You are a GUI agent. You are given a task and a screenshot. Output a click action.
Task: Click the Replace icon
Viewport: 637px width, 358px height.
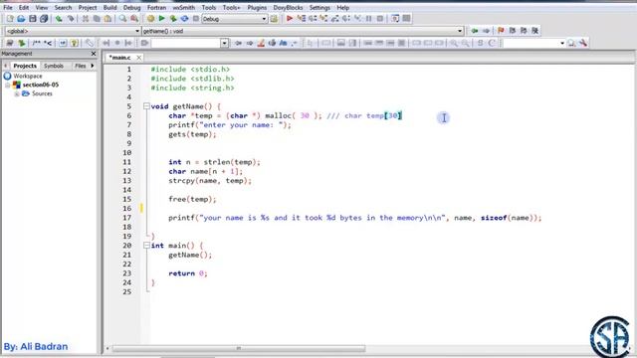(x=134, y=19)
